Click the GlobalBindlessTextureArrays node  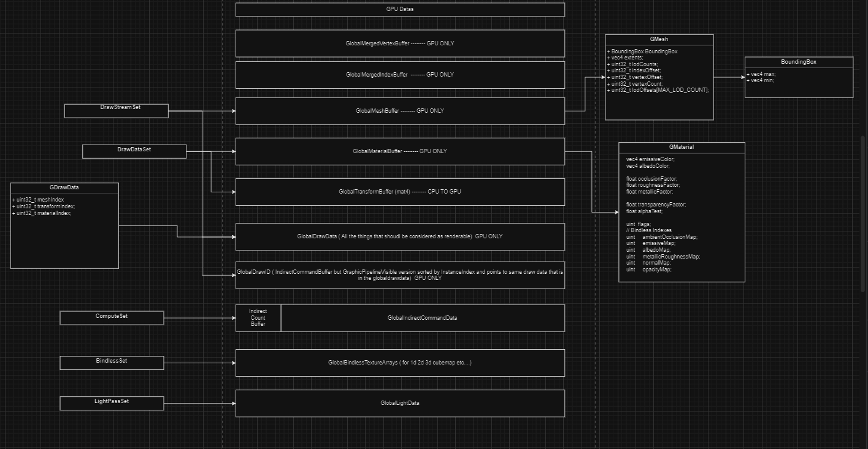tap(399, 363)
